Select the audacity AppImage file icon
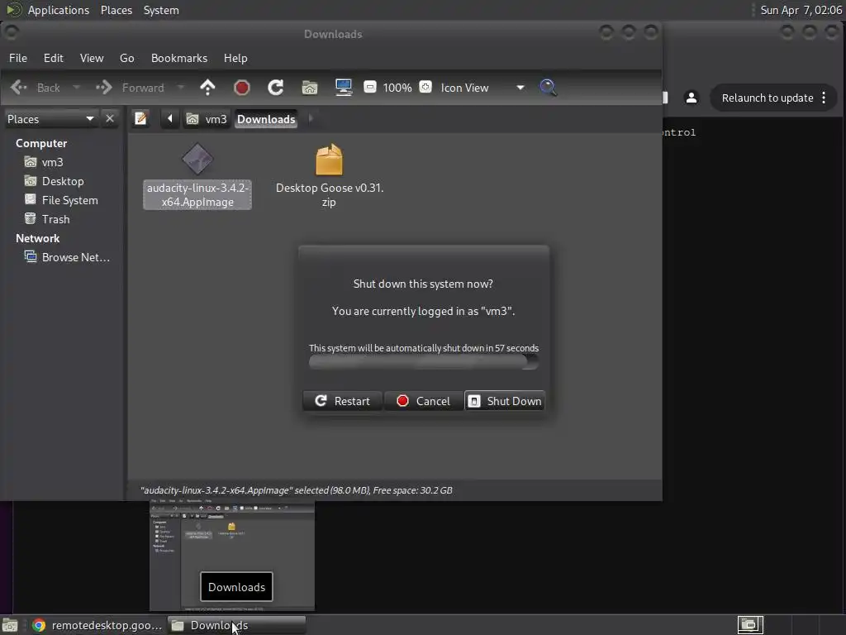Screen dimensions: 846x635 (x=197, y=160)
